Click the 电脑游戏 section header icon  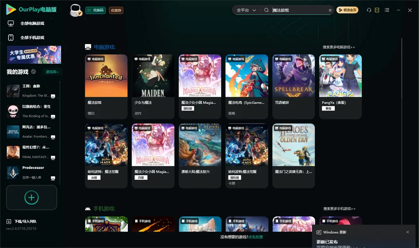pyautogui.click(x=88, y=47)
